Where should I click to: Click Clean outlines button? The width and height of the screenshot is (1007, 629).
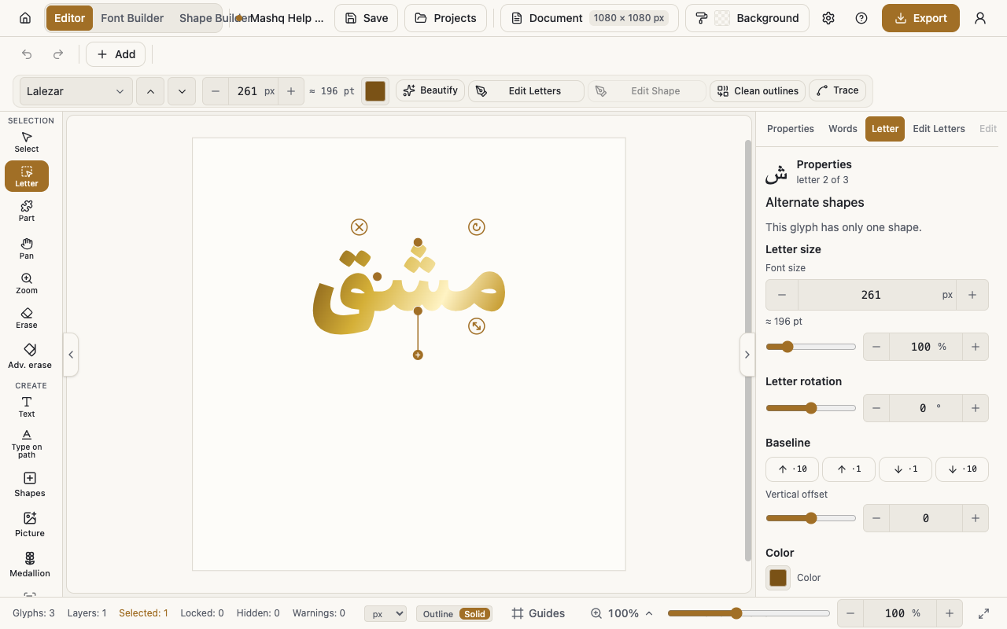tap(758, 91)
